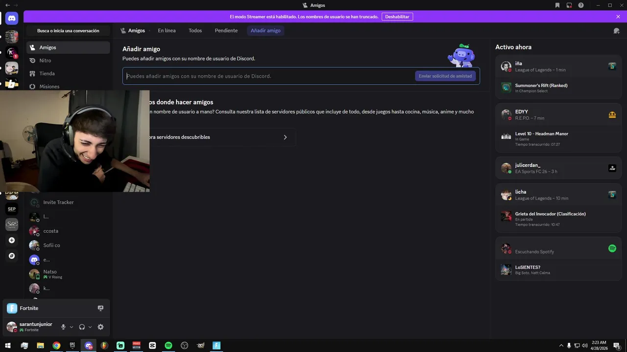Switch to the En línea tab
Viewport: 627px width, 352px height.
[167, 30]
